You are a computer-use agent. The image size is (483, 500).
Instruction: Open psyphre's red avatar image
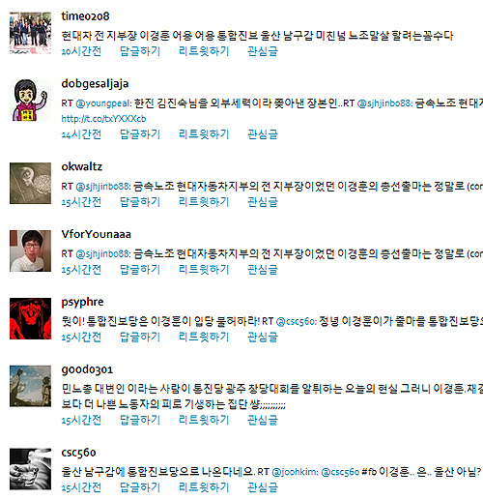(x=30, y=318)
